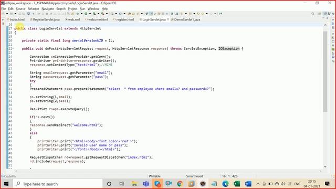The height and width of the screenshot is (189, 336).
Task: Click the CodeMix status bar item
Action: tap(8, 176)
